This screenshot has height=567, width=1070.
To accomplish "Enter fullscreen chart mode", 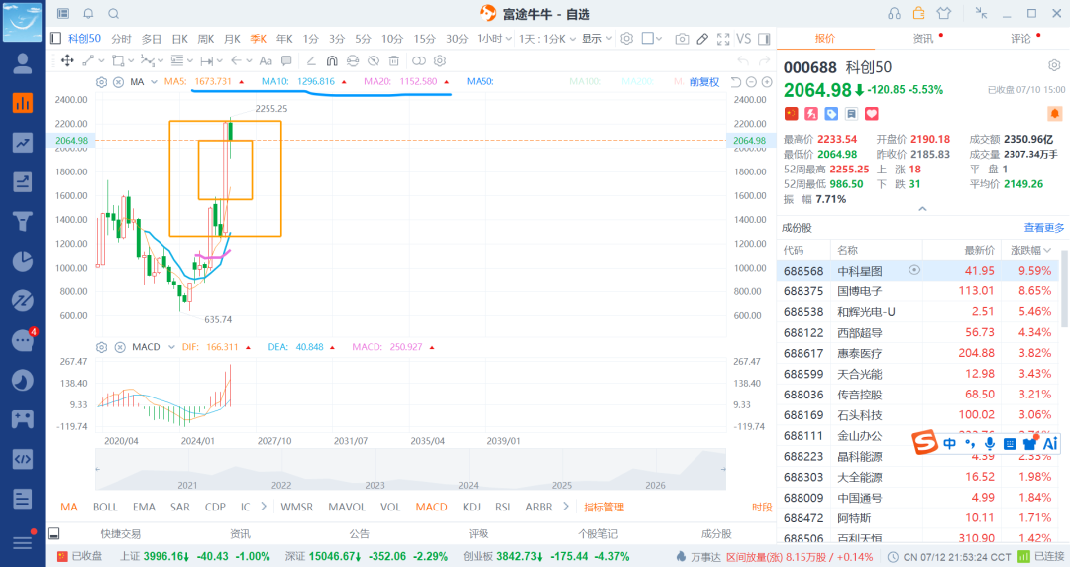I will (x=723, y=39).
